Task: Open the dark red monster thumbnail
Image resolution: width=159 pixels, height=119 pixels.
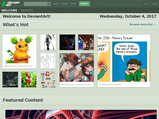Action: (67, 42)
